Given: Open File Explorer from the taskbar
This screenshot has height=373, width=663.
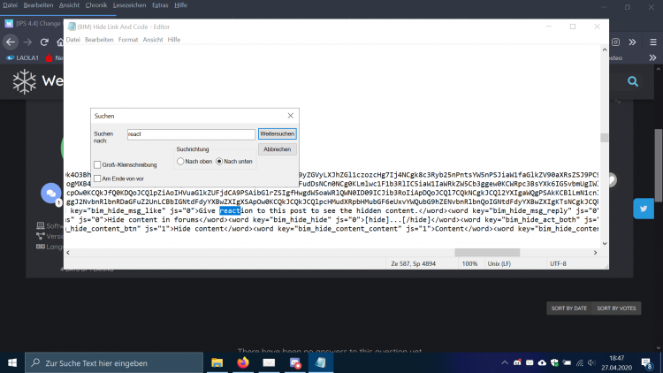Looking at the screenshot, I should point(217,362).
